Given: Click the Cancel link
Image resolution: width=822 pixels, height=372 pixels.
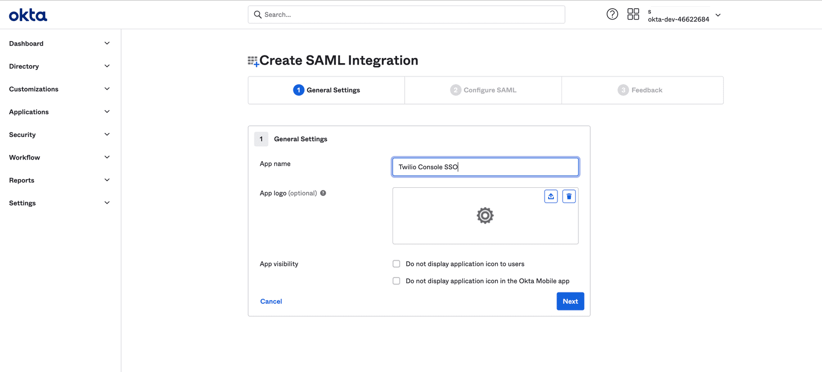Looking at the screenshot, I should pos(271,301).
